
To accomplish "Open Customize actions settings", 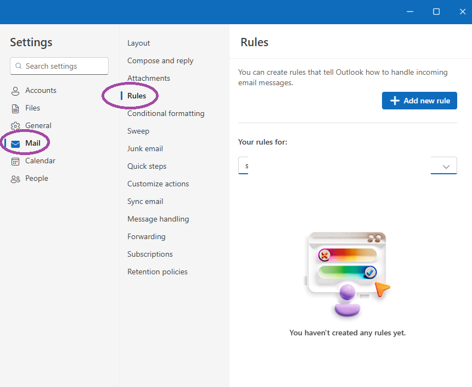I will point(158,184).
